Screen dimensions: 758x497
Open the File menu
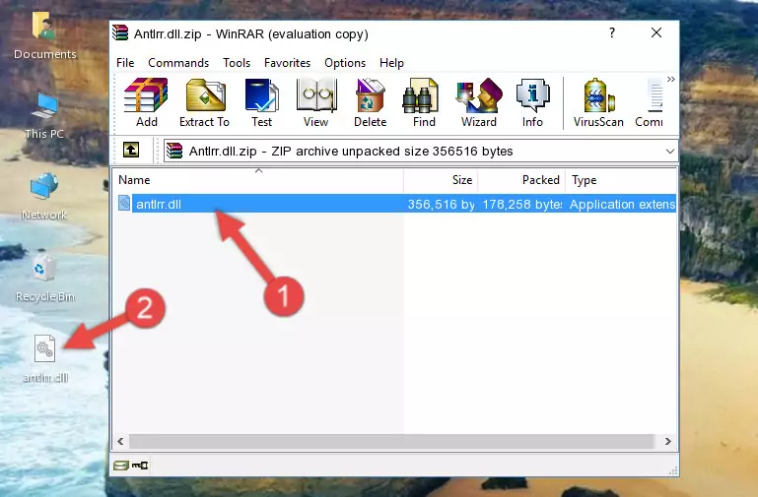click(125, 63)
